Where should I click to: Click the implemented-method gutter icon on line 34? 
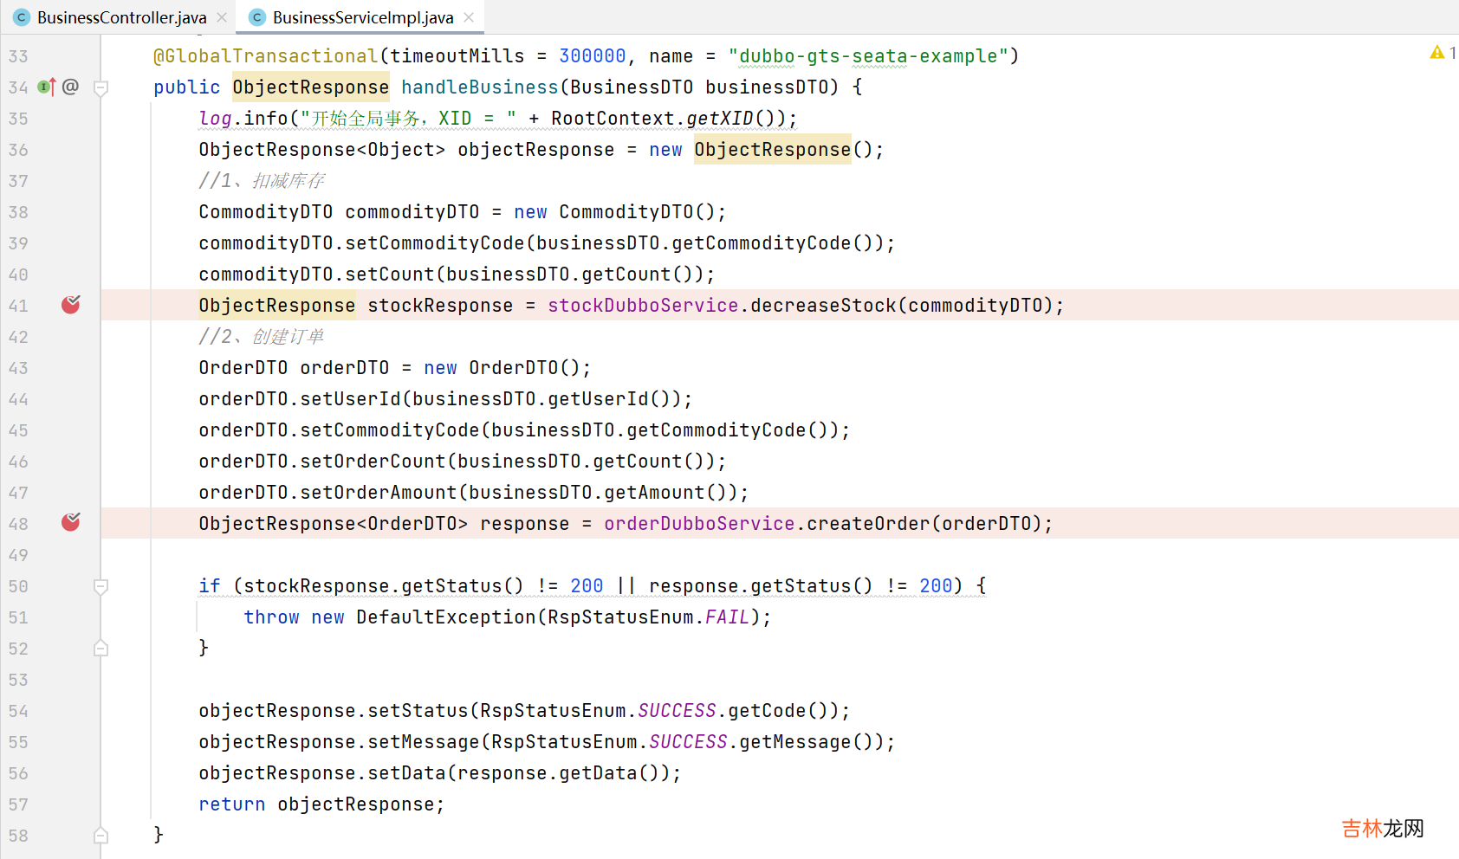pos(47,87)
